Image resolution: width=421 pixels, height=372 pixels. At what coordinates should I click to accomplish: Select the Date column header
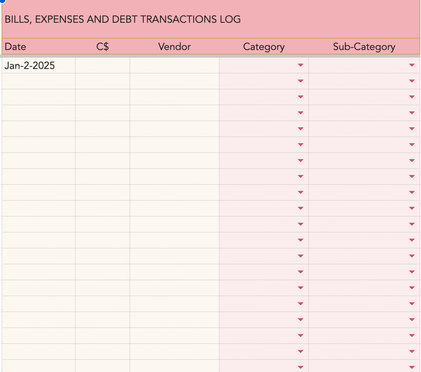16,47
